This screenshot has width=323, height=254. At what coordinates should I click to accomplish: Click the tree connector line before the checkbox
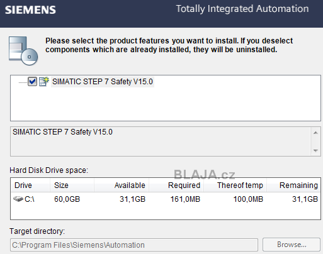[23, 82]
